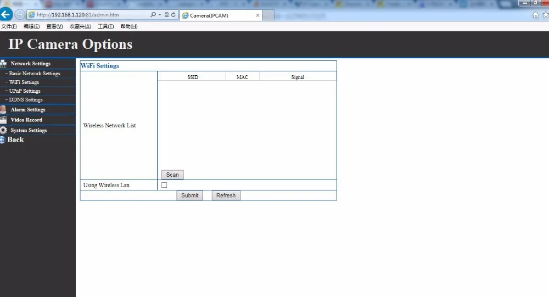
Task: Click the Alarm Settings siren icon
Action: coord(3,109)
